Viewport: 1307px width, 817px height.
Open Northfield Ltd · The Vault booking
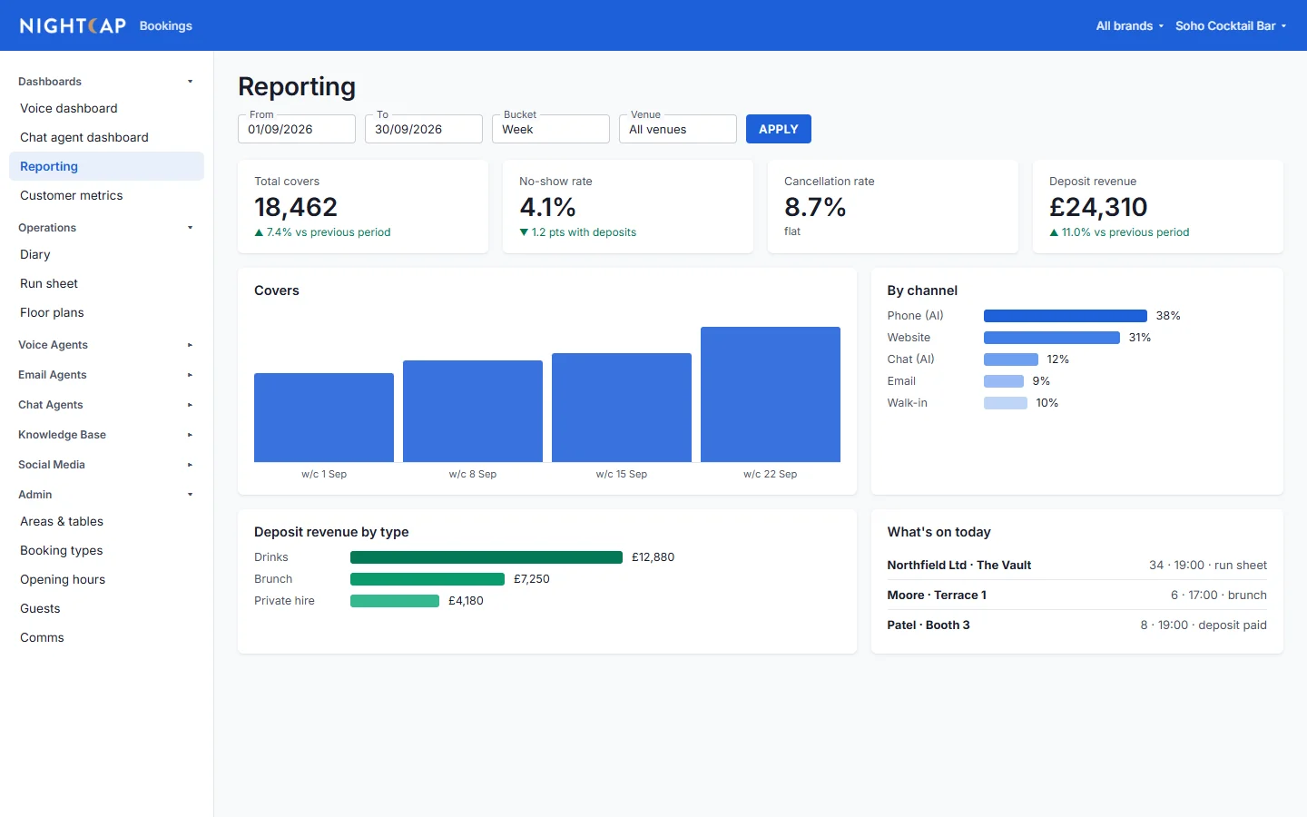(x=1077, y=565)
